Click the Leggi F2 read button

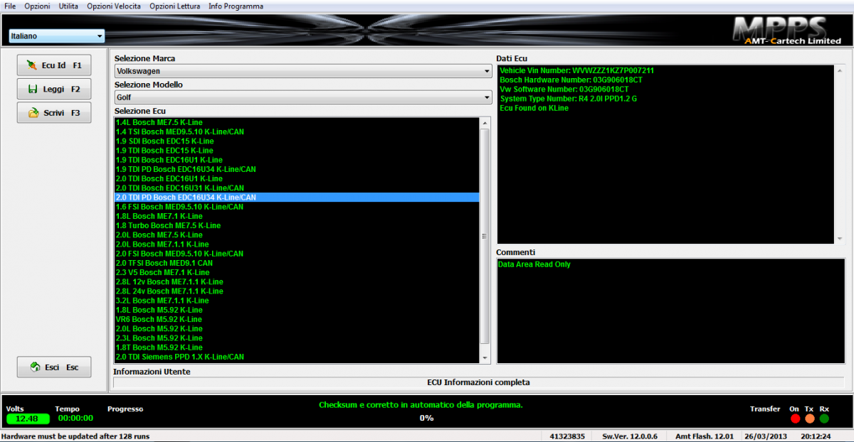click(54, 90)
